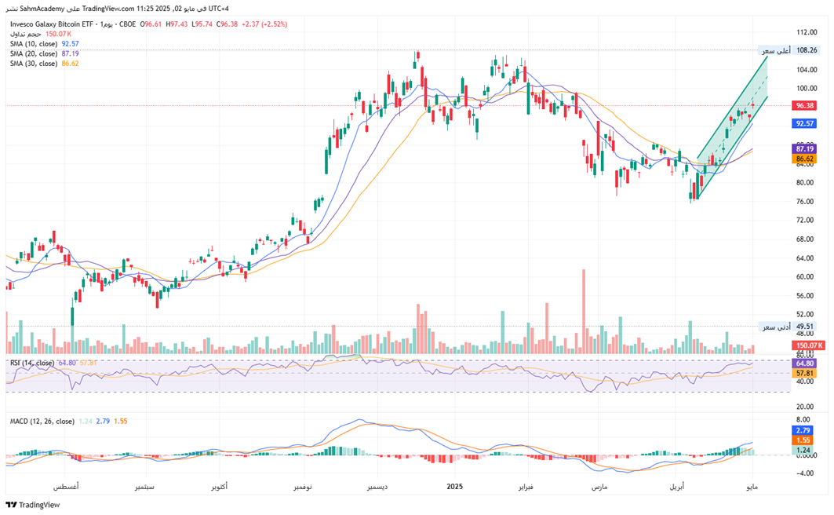This screenshot has width=834, height=515.
Task: Click the blue 2.79 MACD axis tag
Action: click(803, 430)
